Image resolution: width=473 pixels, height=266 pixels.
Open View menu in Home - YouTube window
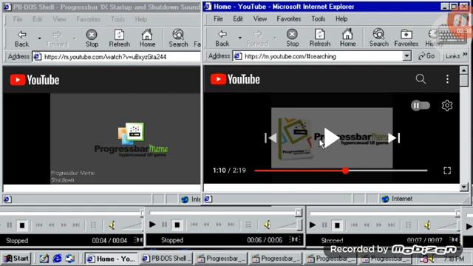(x=259, y=18)
